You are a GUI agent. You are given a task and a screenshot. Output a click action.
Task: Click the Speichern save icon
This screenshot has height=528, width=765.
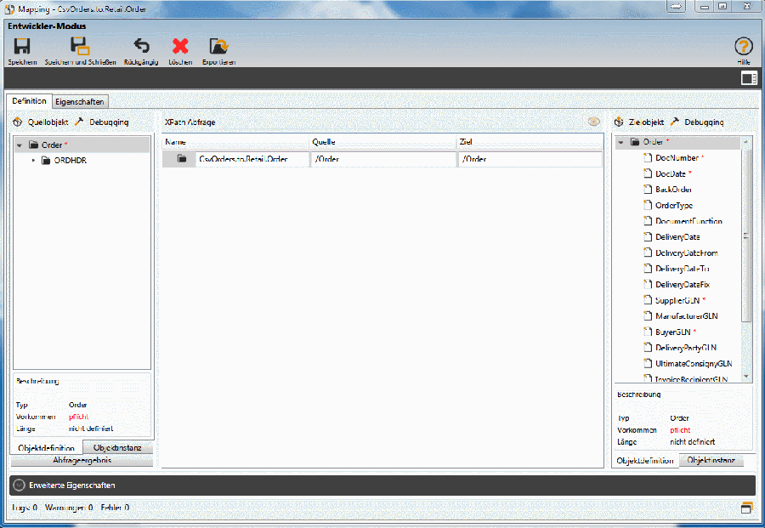[22, 47]
